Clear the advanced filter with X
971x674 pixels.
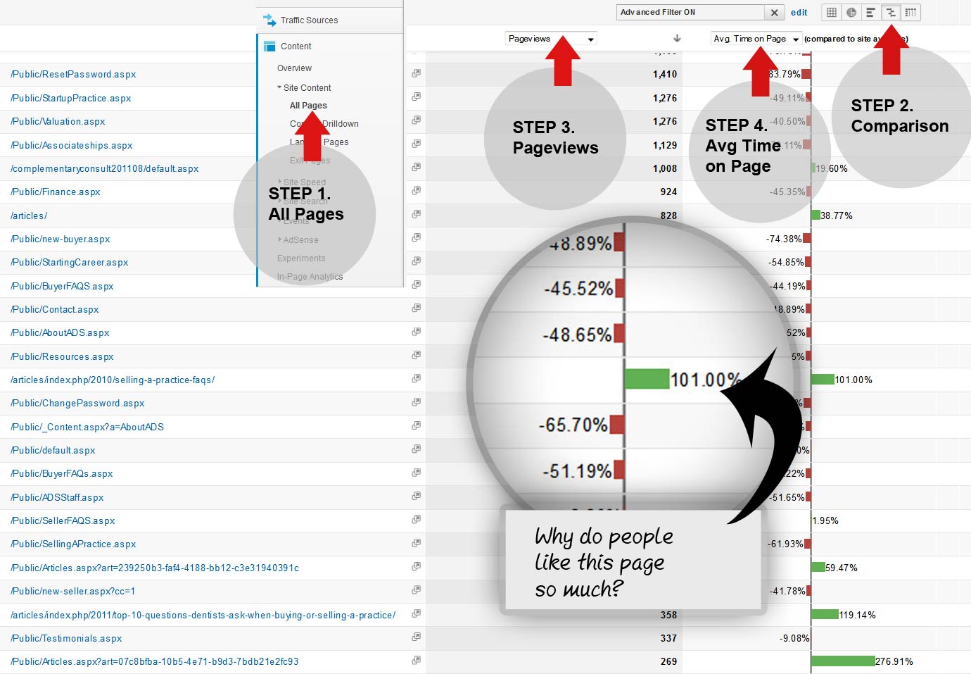(x=774, y=13)
